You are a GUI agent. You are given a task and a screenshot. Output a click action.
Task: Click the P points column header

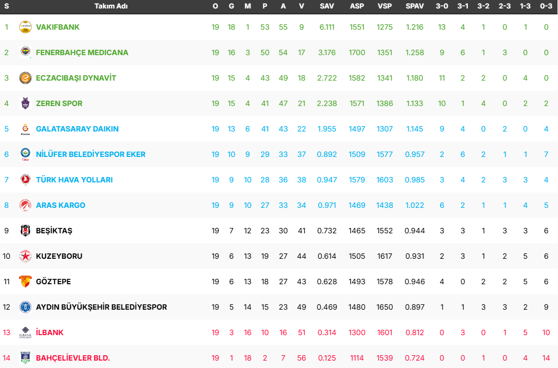tap(265, 6)
